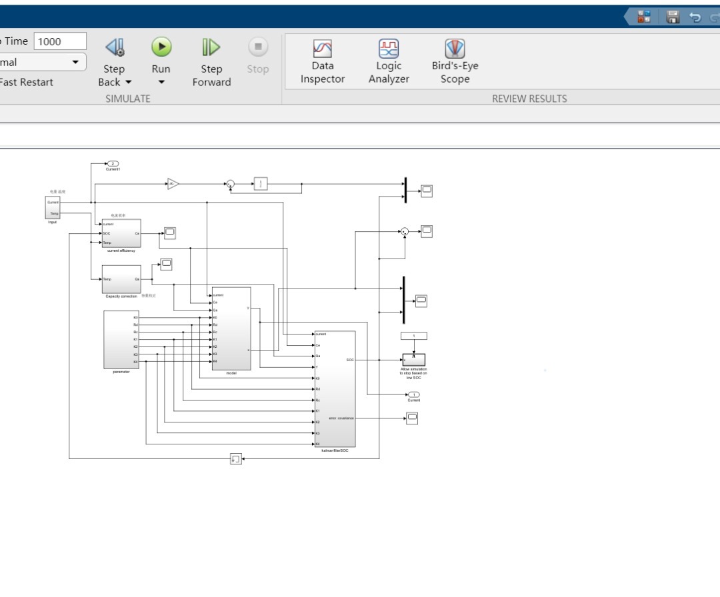Select the Sum block after the gain
Image resolution: width=720 pixels, height=597 pixels.
click(231, 184)
